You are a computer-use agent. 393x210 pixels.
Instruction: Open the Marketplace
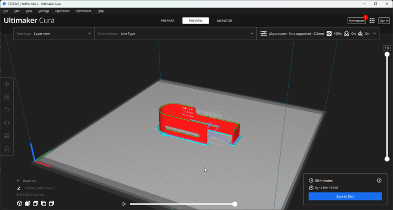(x=357, y=21)
